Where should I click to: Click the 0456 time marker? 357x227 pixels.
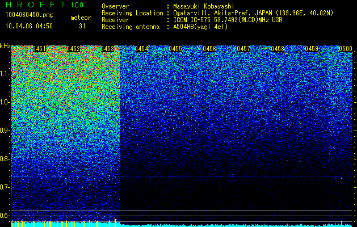click(209, 49)
